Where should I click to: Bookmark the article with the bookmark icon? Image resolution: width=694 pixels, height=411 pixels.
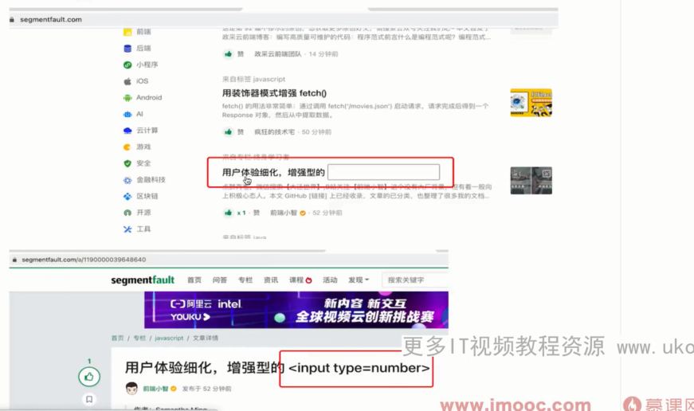tap(89, 400)
